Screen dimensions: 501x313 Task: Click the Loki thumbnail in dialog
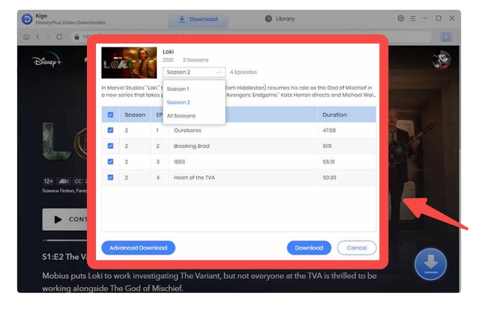(x=129, y=63)
